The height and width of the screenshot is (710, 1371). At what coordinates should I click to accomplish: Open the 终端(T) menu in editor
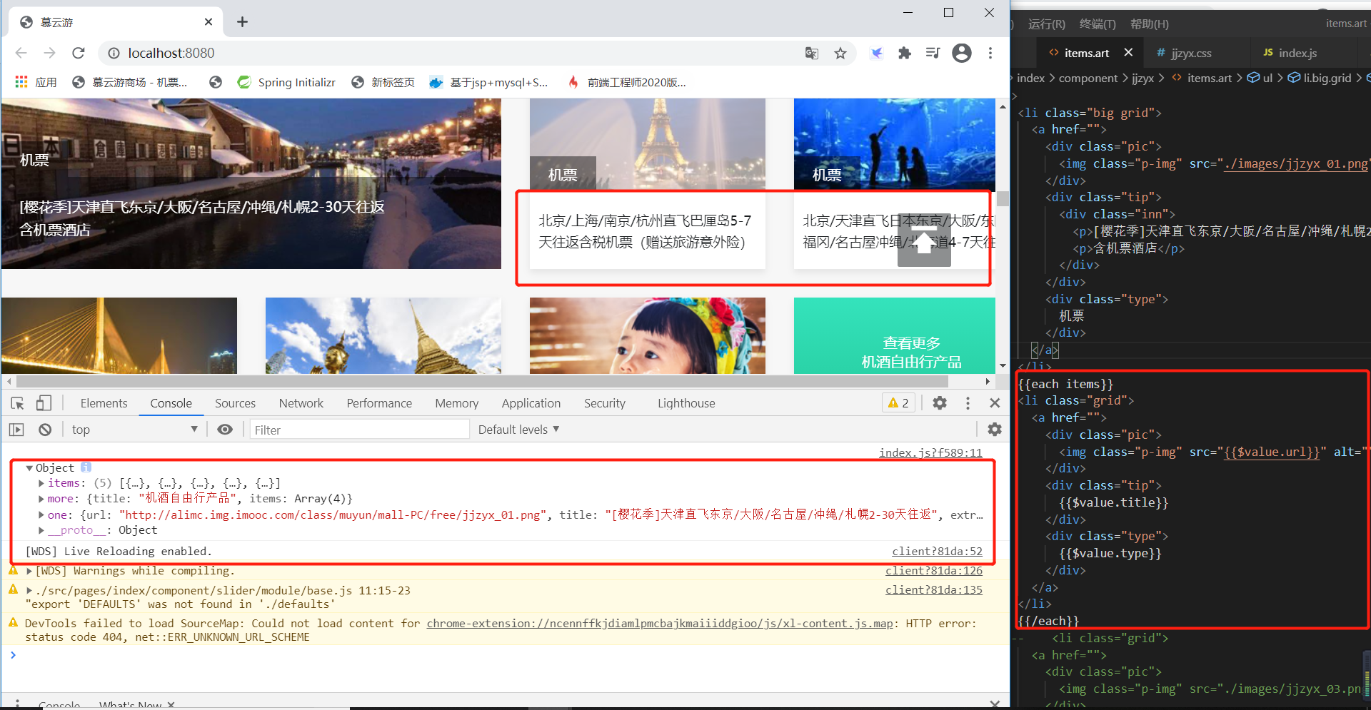pyautogui.click(x=1098, y=24)
